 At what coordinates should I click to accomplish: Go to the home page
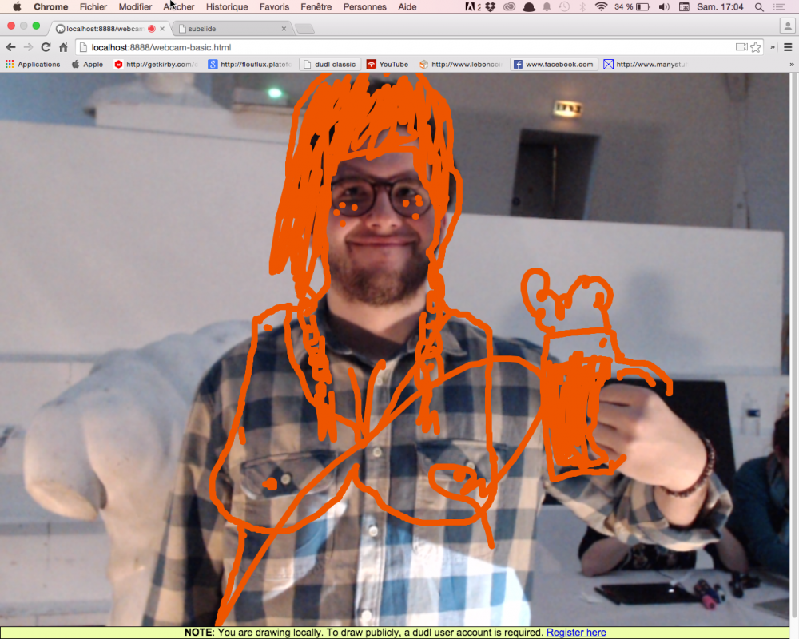pos(63,47)
